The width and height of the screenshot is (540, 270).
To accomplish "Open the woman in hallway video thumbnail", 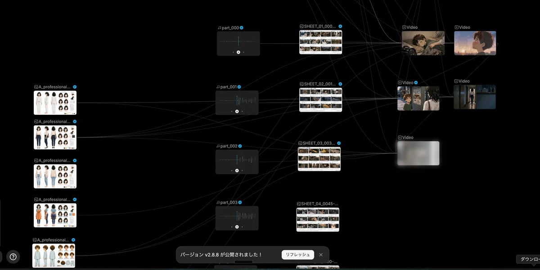I will (x=475, y=97).
